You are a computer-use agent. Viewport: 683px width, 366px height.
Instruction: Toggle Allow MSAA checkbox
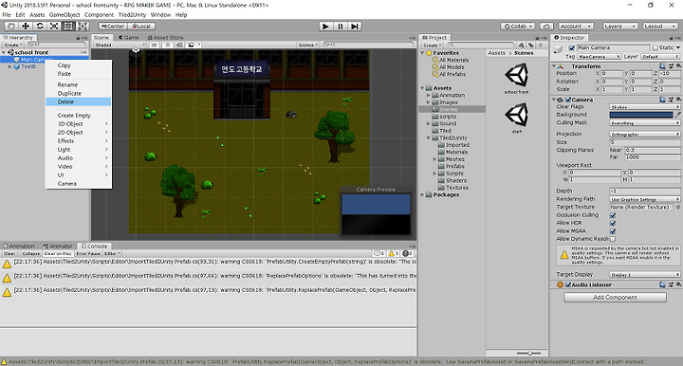point(613,231)
